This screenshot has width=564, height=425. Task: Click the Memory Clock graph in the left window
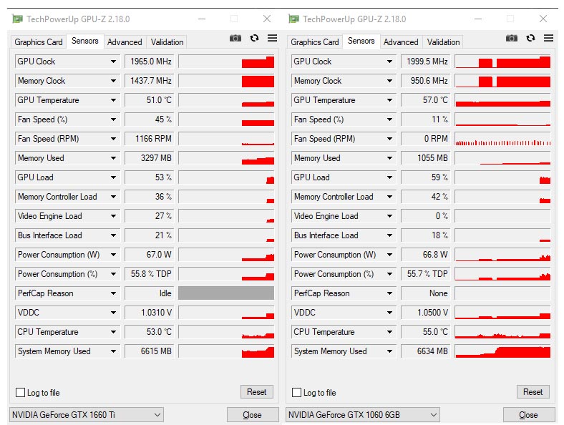pos(226,81)
